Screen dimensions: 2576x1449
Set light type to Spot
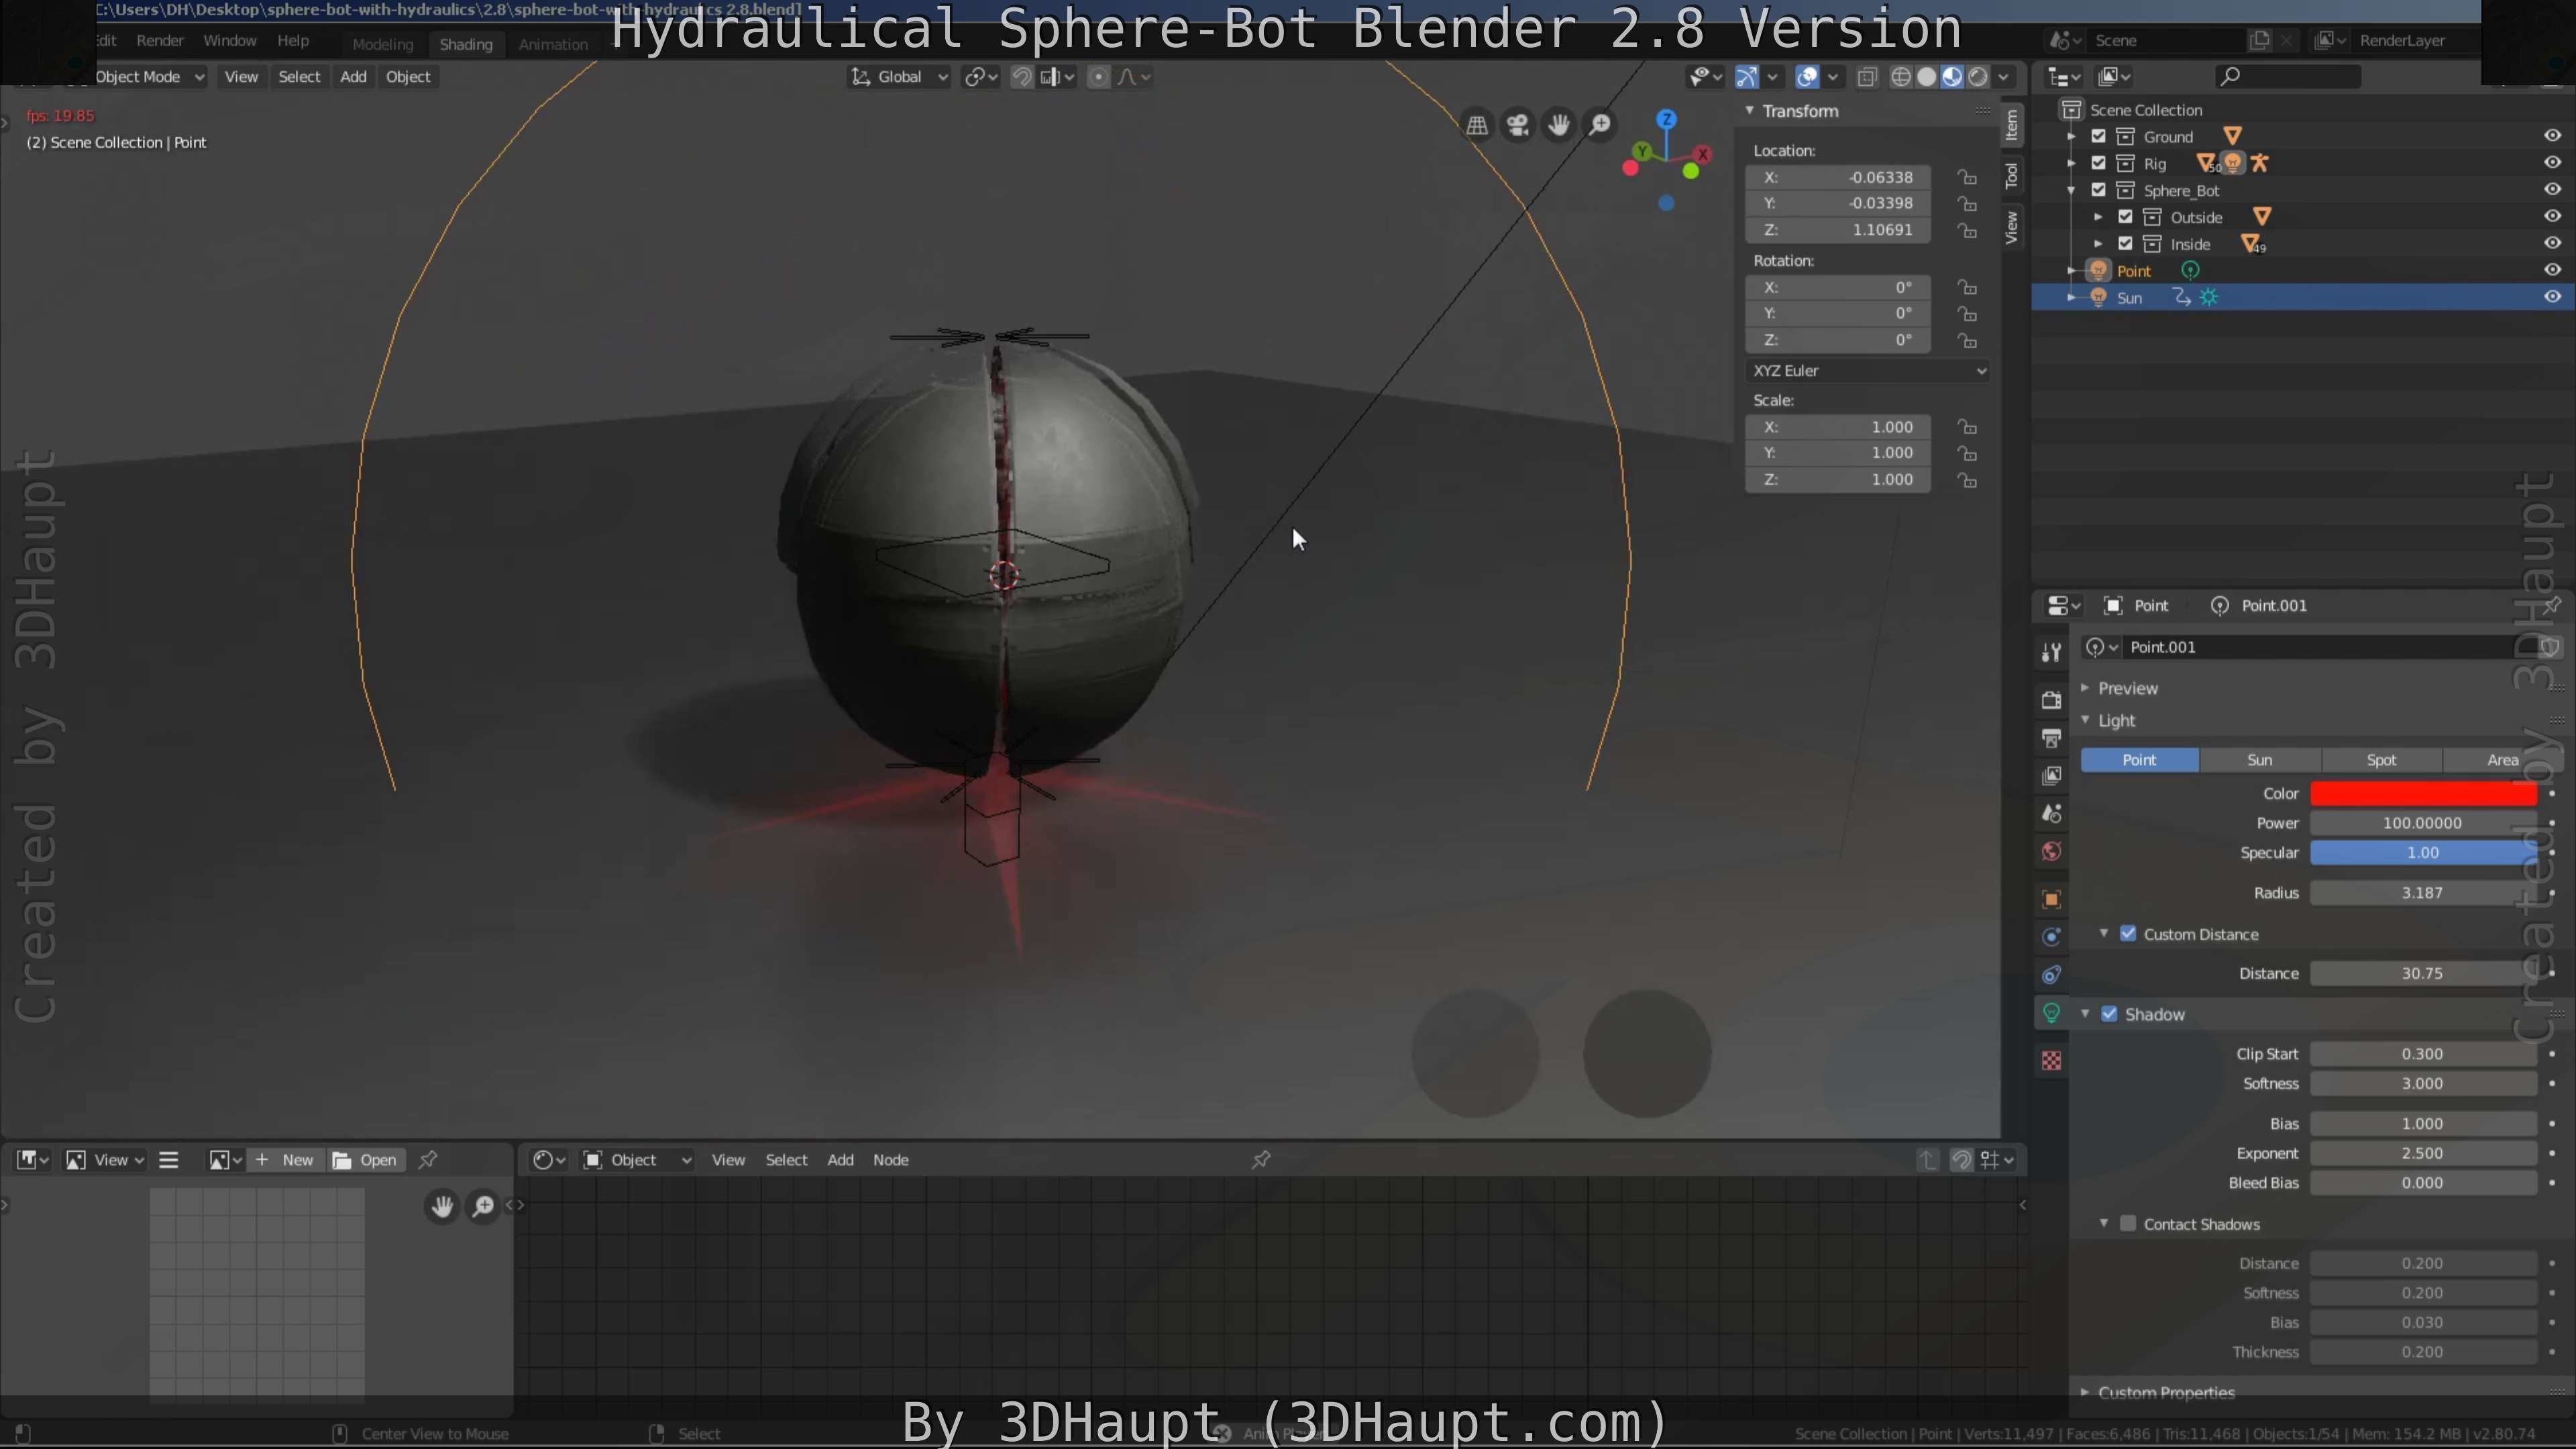[2381, 760]
